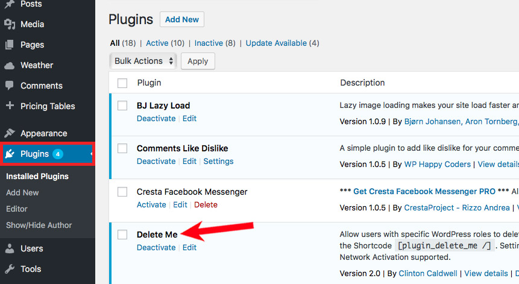Open the Weather menu item
Screen dimensions: 519x284
37,65
